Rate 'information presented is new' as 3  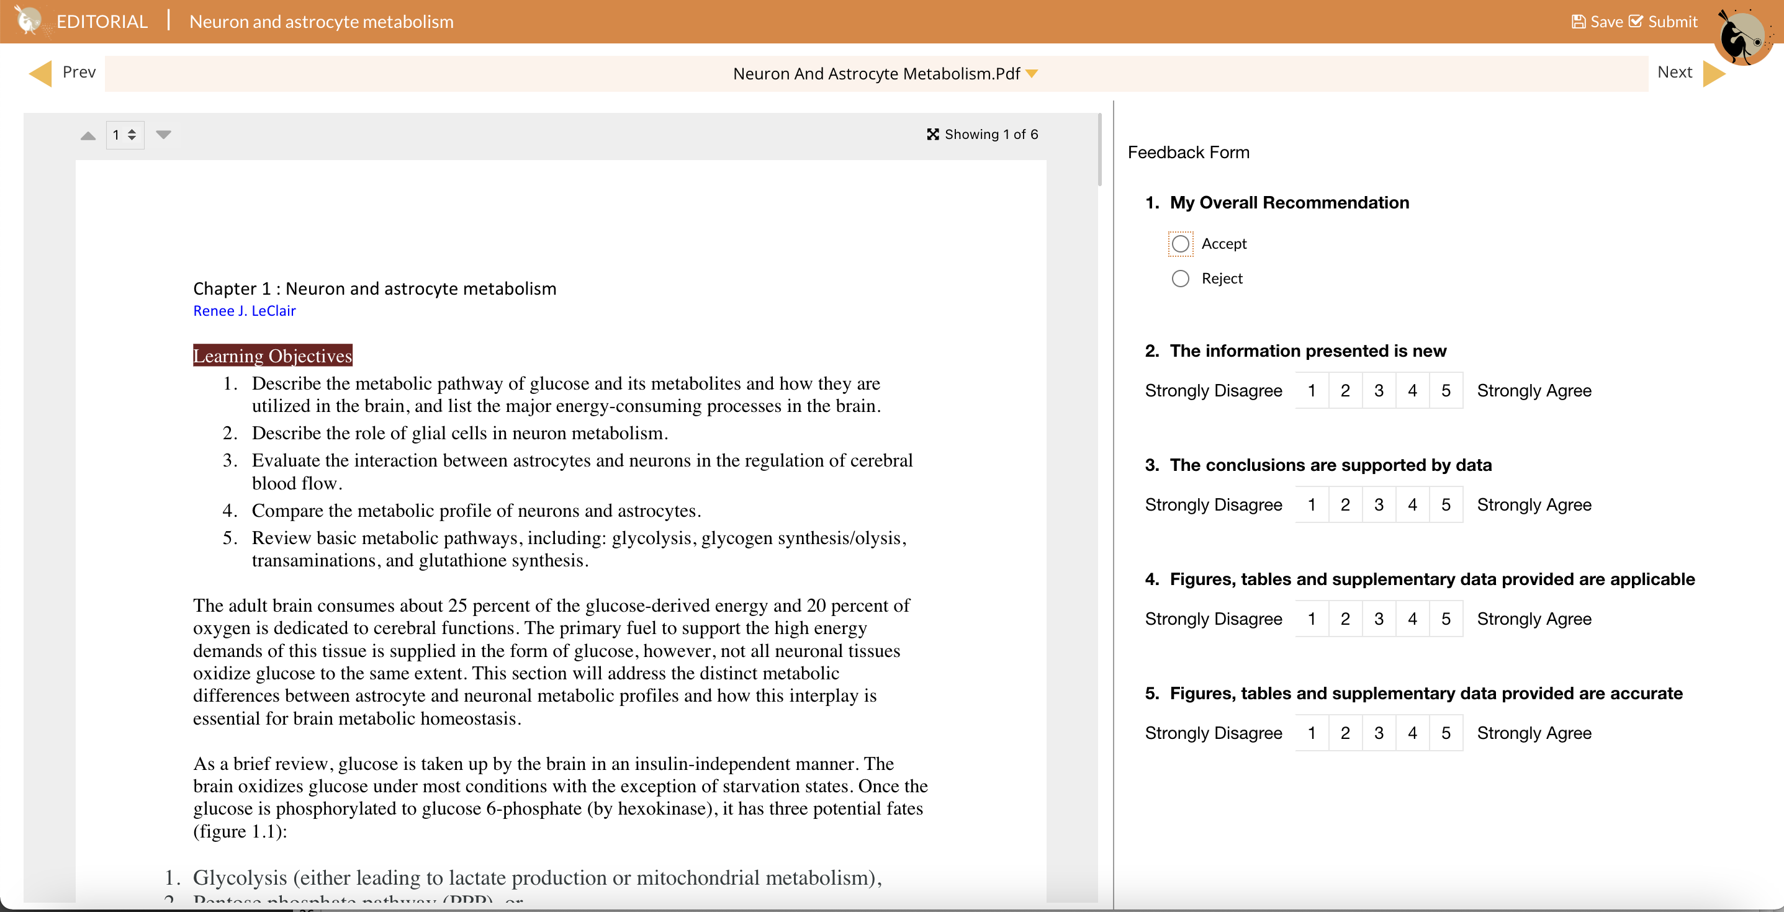click(x=1379, y=390)
